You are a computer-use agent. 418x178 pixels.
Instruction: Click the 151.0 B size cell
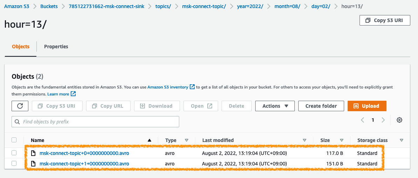(335, 164)
